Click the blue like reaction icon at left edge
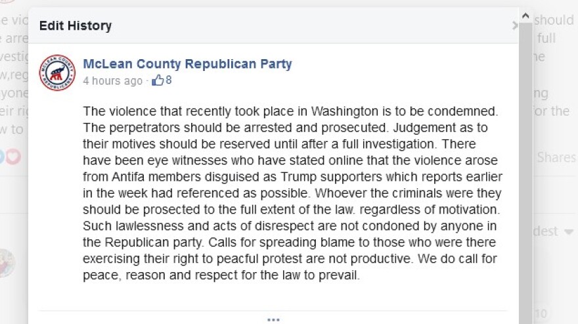Image resolution: width=578 pixels, height=324 pixels. pyautogui.click(x=2, y=156)
